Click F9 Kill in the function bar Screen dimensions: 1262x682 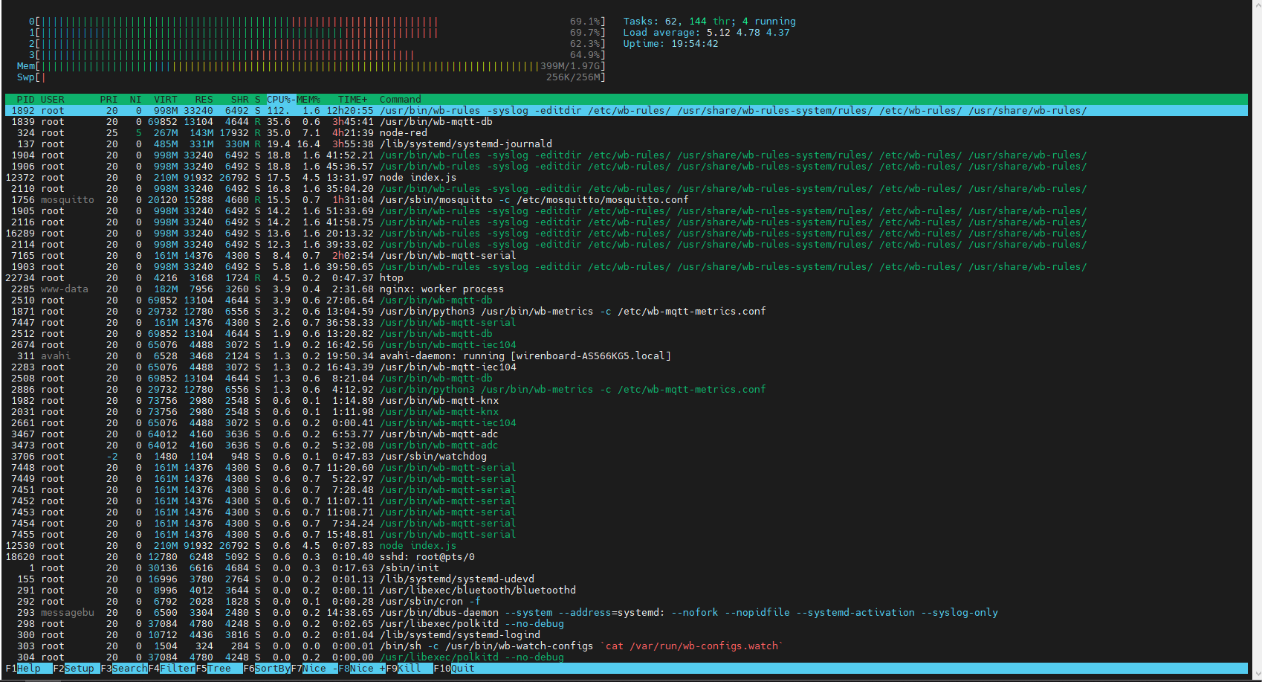[x=410, y=668]
